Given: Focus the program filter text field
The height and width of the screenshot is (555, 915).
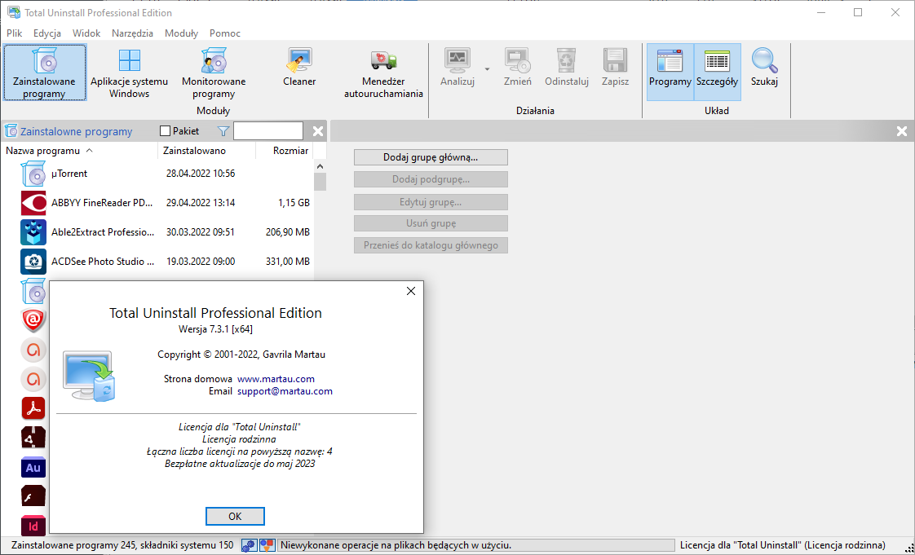Looking at the screenshot, I should 267,131.
